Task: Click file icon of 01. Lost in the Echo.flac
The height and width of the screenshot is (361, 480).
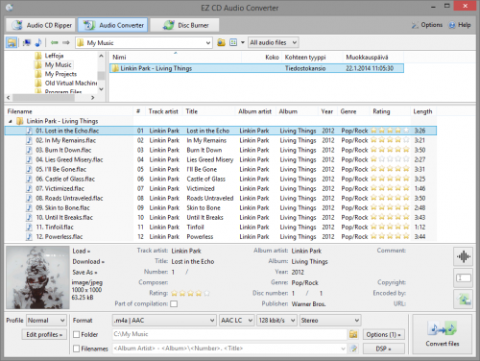Action: point(29,131)
